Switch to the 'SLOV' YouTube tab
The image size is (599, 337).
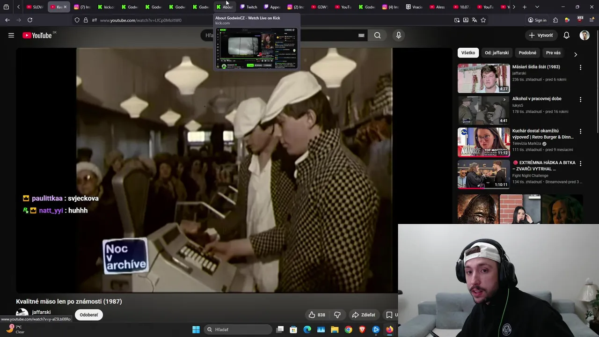(35, 7)
